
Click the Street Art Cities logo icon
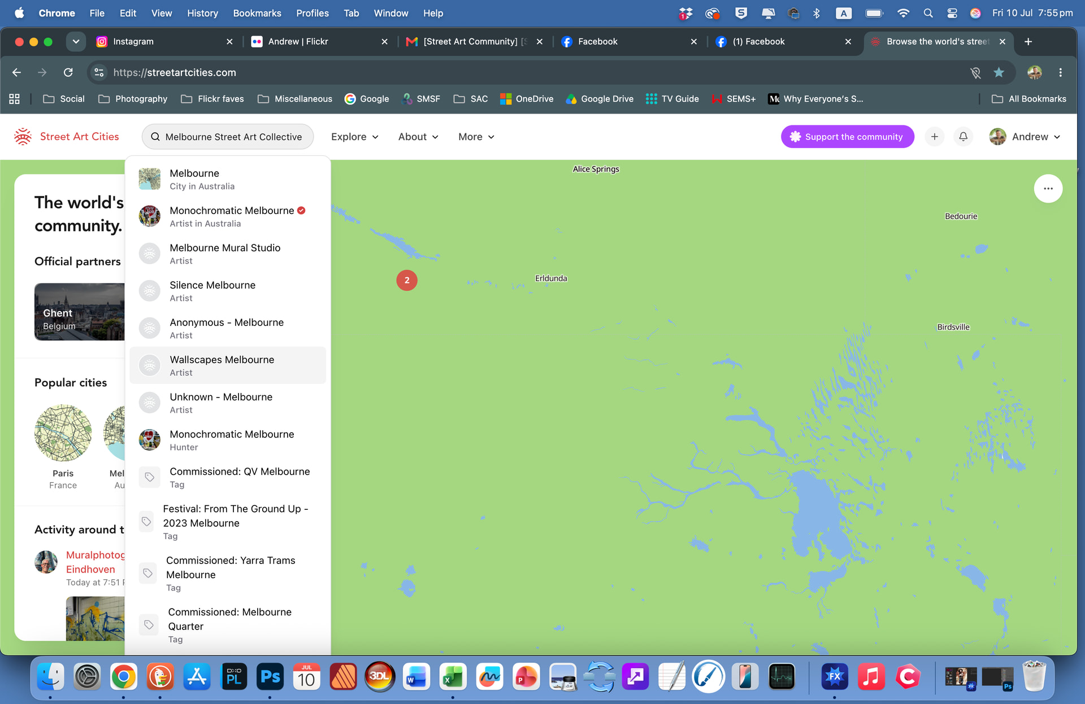coord(23,137)
